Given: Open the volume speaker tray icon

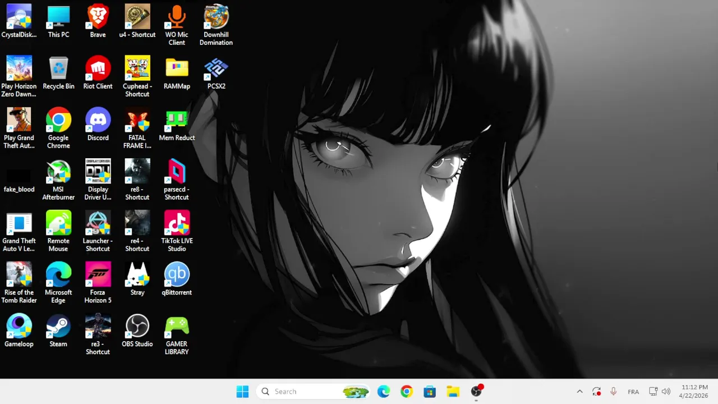Looking at the screenshot, I should pyautogui.click(x=666, y=392).
